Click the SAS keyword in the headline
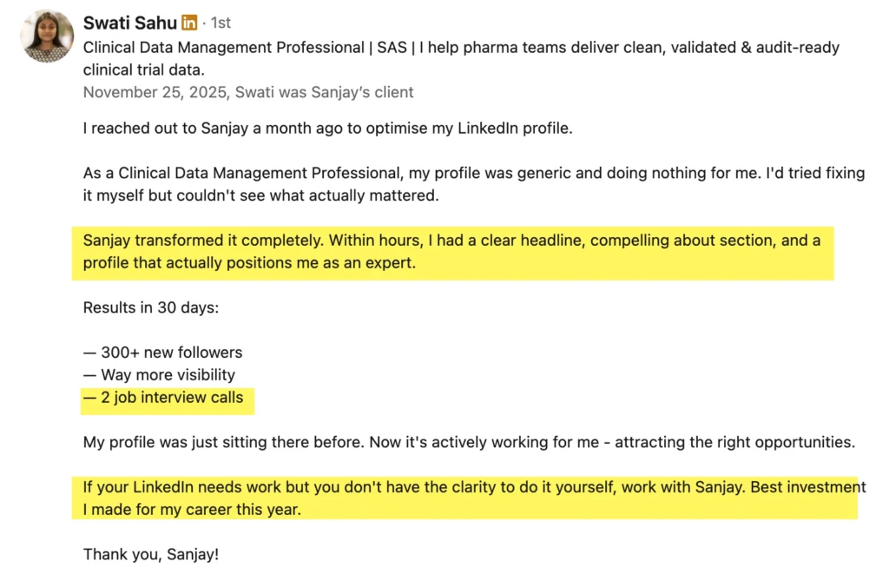 click(392, 48)
